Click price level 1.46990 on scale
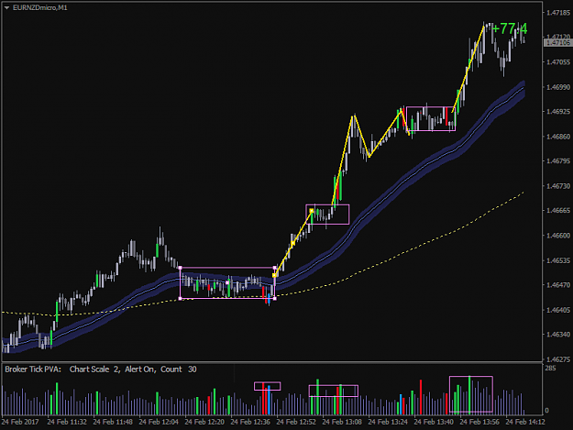Screen dimensions: 573x430 click(x=558, y=87)
